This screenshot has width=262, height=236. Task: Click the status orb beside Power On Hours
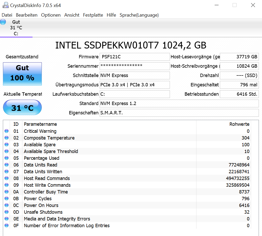pyautogui.click(x=7, y=205)
